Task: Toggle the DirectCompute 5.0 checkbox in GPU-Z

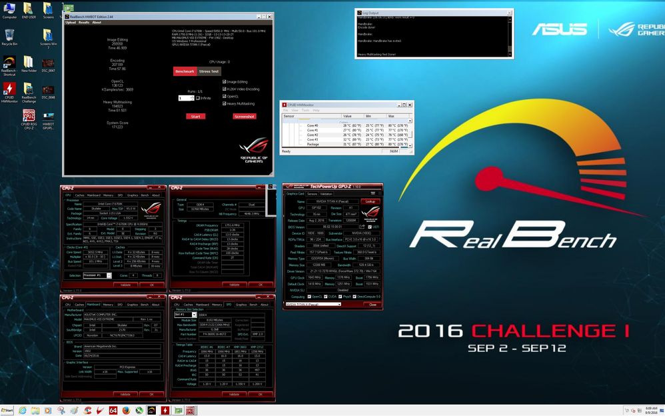Action: pos(354,297)
